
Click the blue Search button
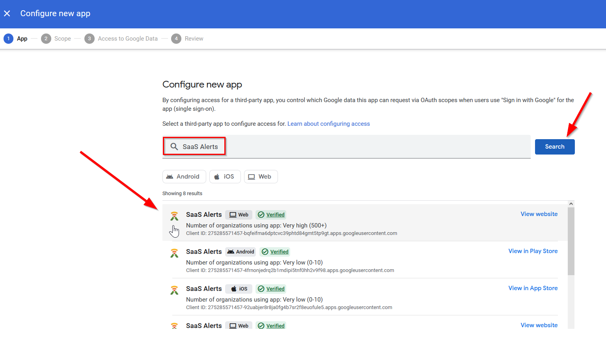[555, 147]
